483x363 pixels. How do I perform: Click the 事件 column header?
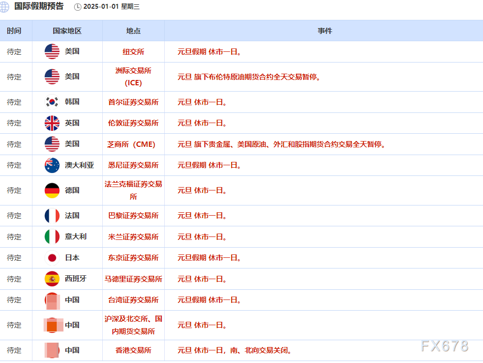click(325, 31)
